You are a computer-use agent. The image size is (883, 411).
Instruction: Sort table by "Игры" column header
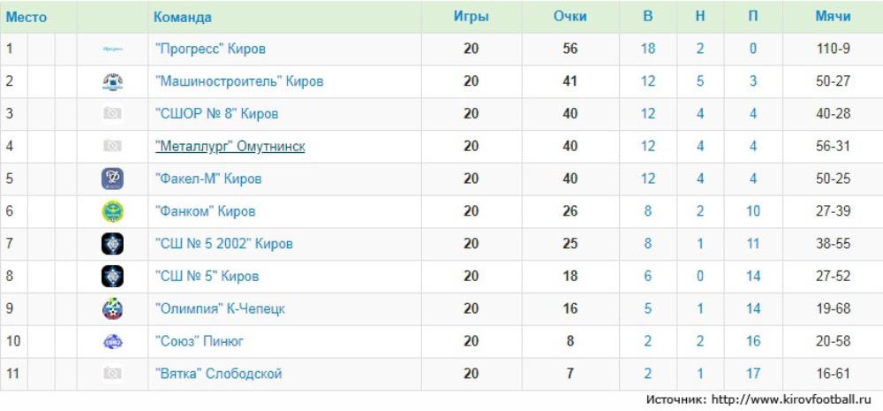click(x=471, y=17)
